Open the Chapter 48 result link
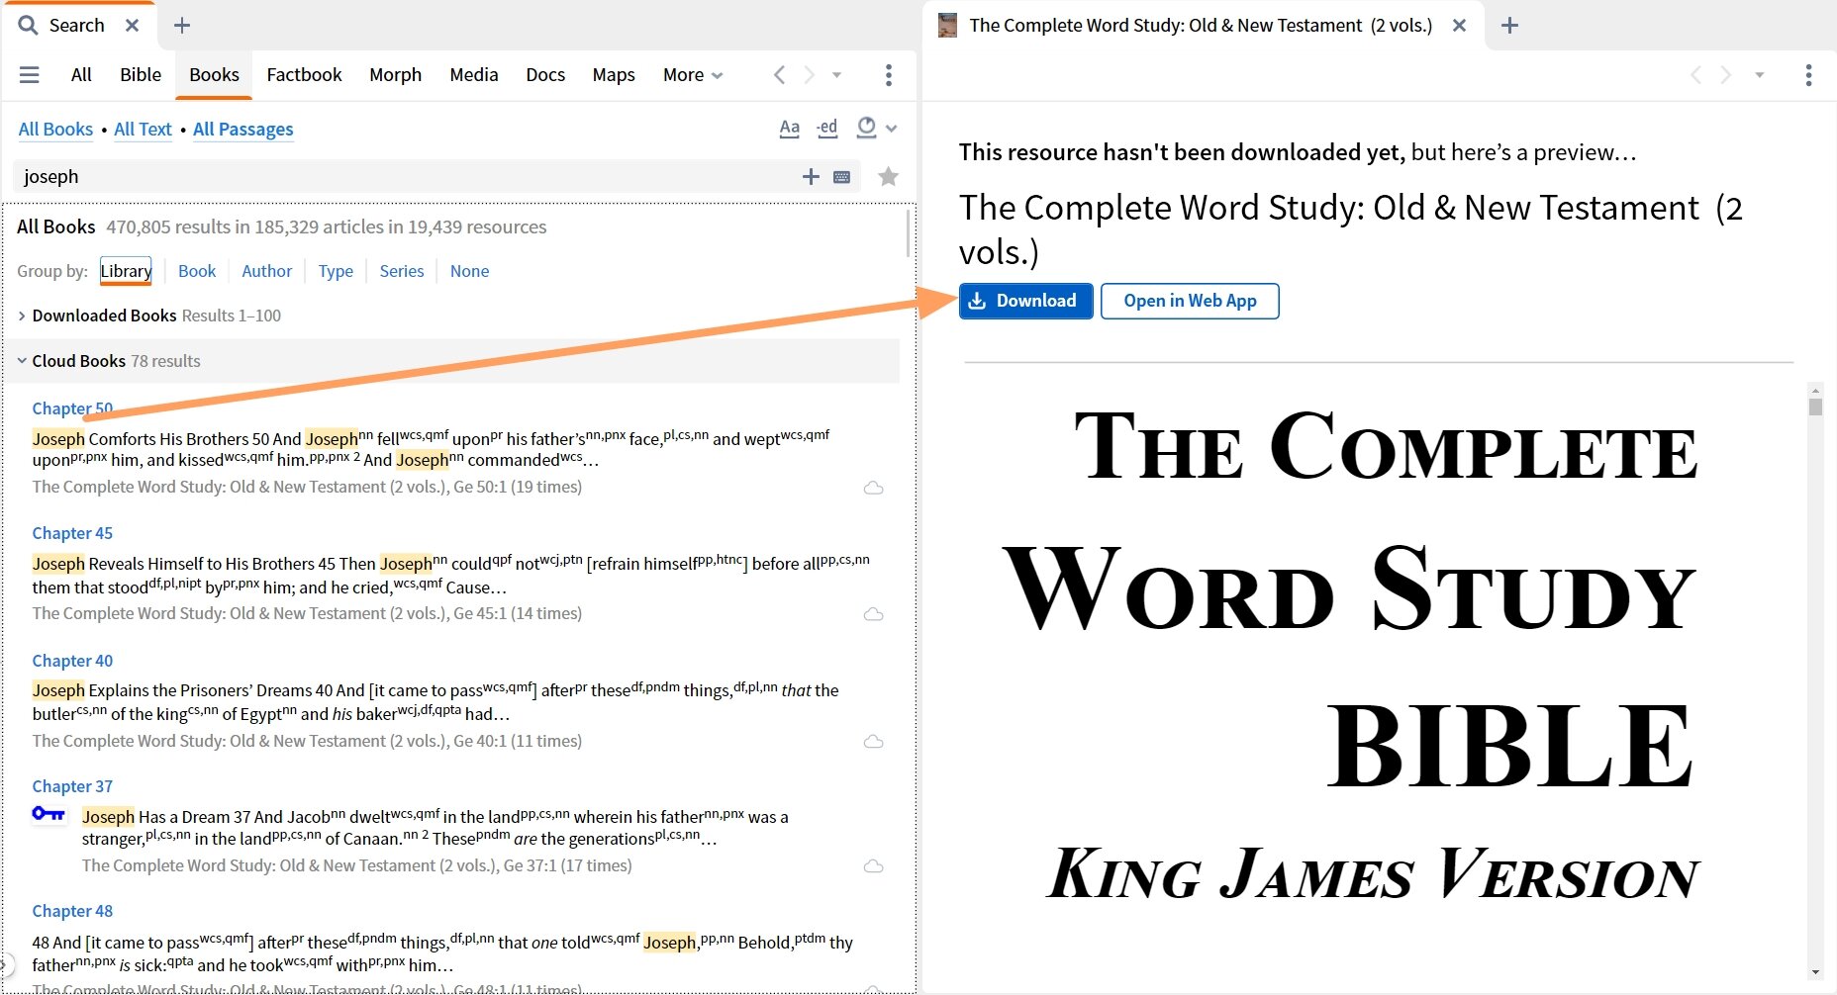Screen dimensions: 1837x995 [72, 911]
